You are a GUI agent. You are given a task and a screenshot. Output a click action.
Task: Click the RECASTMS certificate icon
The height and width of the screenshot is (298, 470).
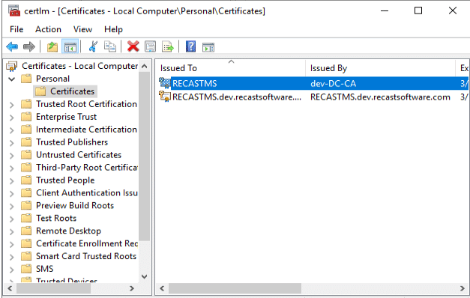click(x=165, y=83)
